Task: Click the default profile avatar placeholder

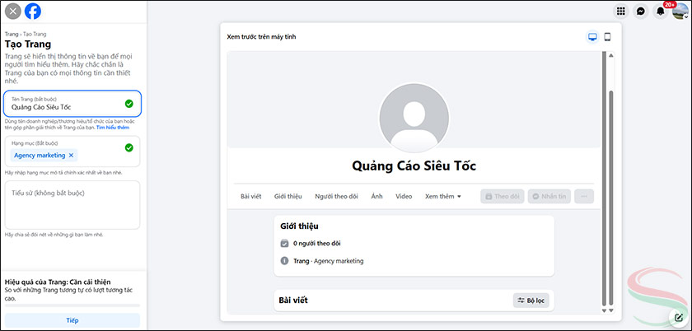Action: (x=414, y=118)
